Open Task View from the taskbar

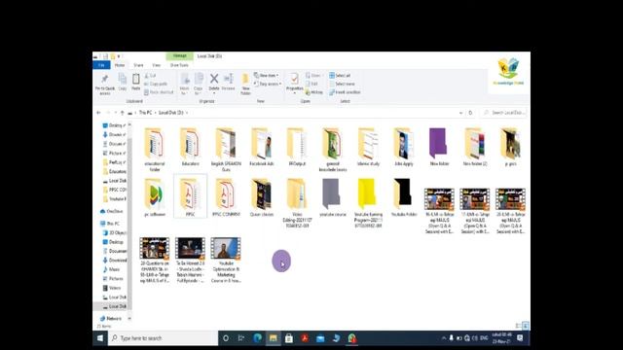[241, 338]
